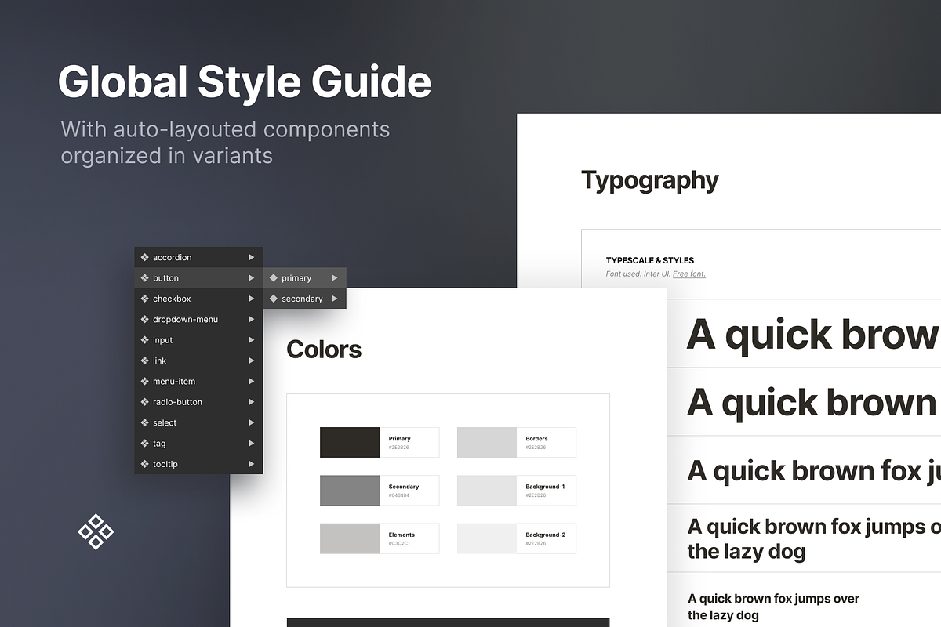Click the component icon beside tooltip

tap(145, 464)
